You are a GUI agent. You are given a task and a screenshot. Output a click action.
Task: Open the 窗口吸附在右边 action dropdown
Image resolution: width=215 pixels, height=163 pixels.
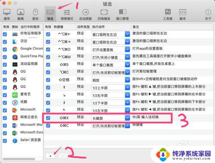(x=127, y=42)
